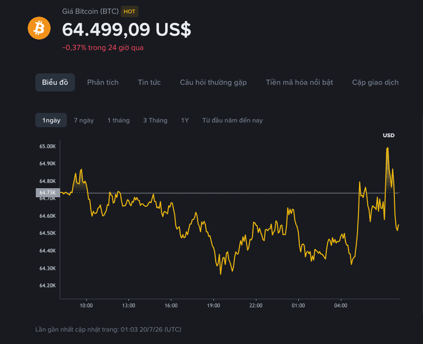Switch chart to 1 tháng range

click(x=118, y=121)
